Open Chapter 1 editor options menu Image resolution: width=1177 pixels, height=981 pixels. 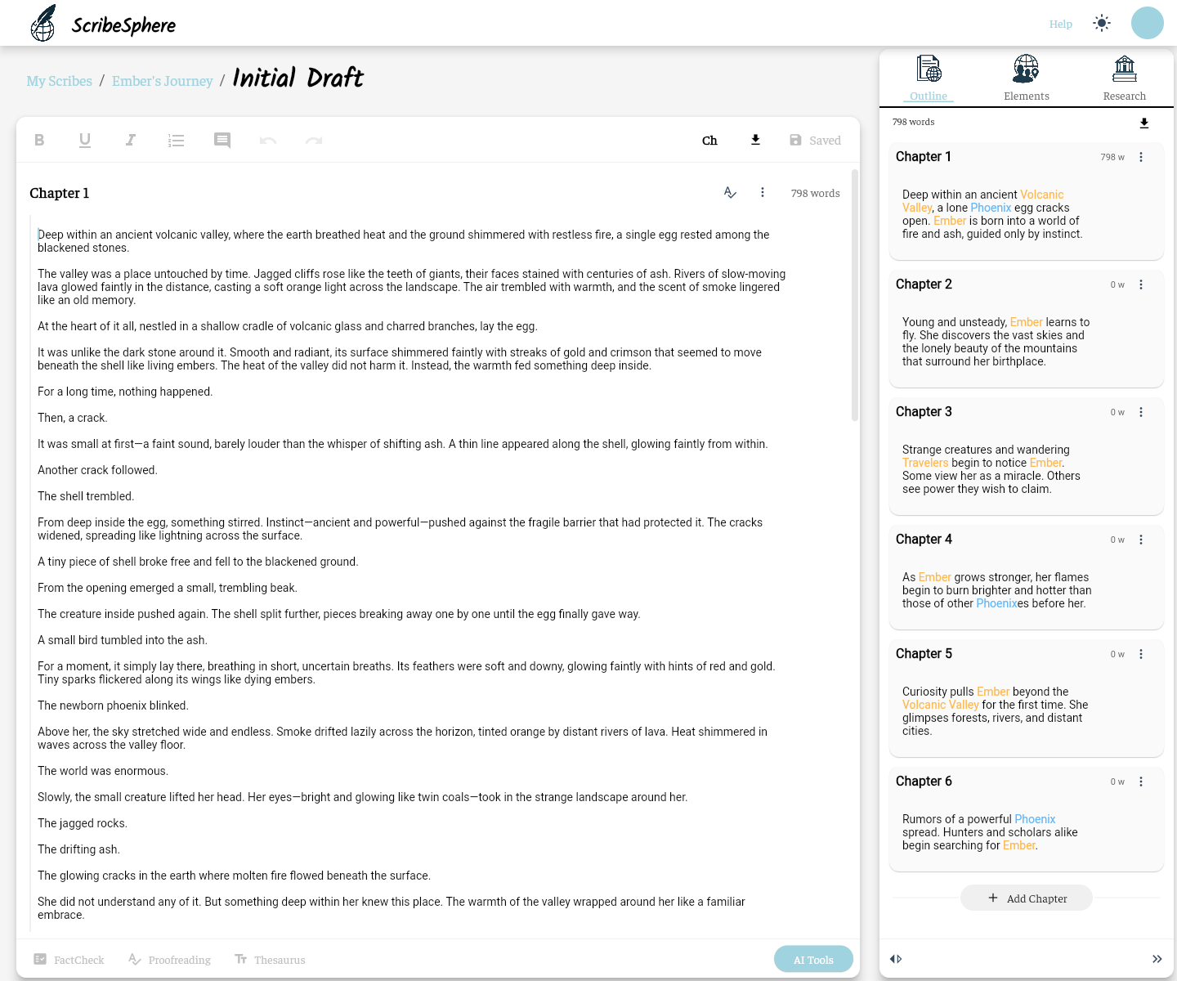(763, 192)
